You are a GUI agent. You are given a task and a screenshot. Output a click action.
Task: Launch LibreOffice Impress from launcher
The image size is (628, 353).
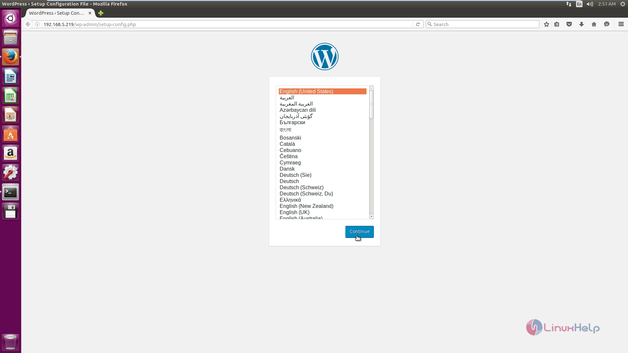pos(10,115)
